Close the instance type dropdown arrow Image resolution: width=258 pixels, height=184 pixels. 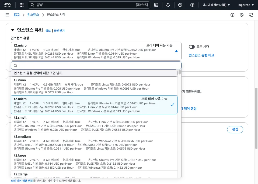click(x=176, y=51)
